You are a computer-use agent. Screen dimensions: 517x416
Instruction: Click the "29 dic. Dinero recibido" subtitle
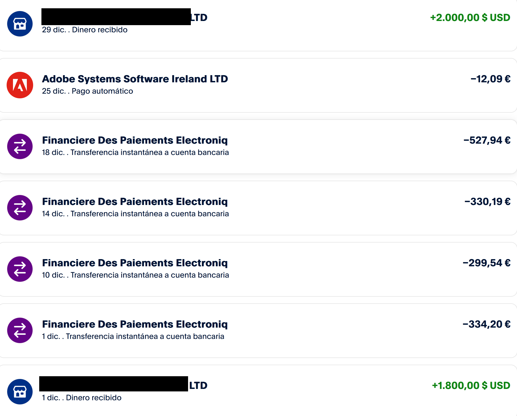[x=85, y=30]
